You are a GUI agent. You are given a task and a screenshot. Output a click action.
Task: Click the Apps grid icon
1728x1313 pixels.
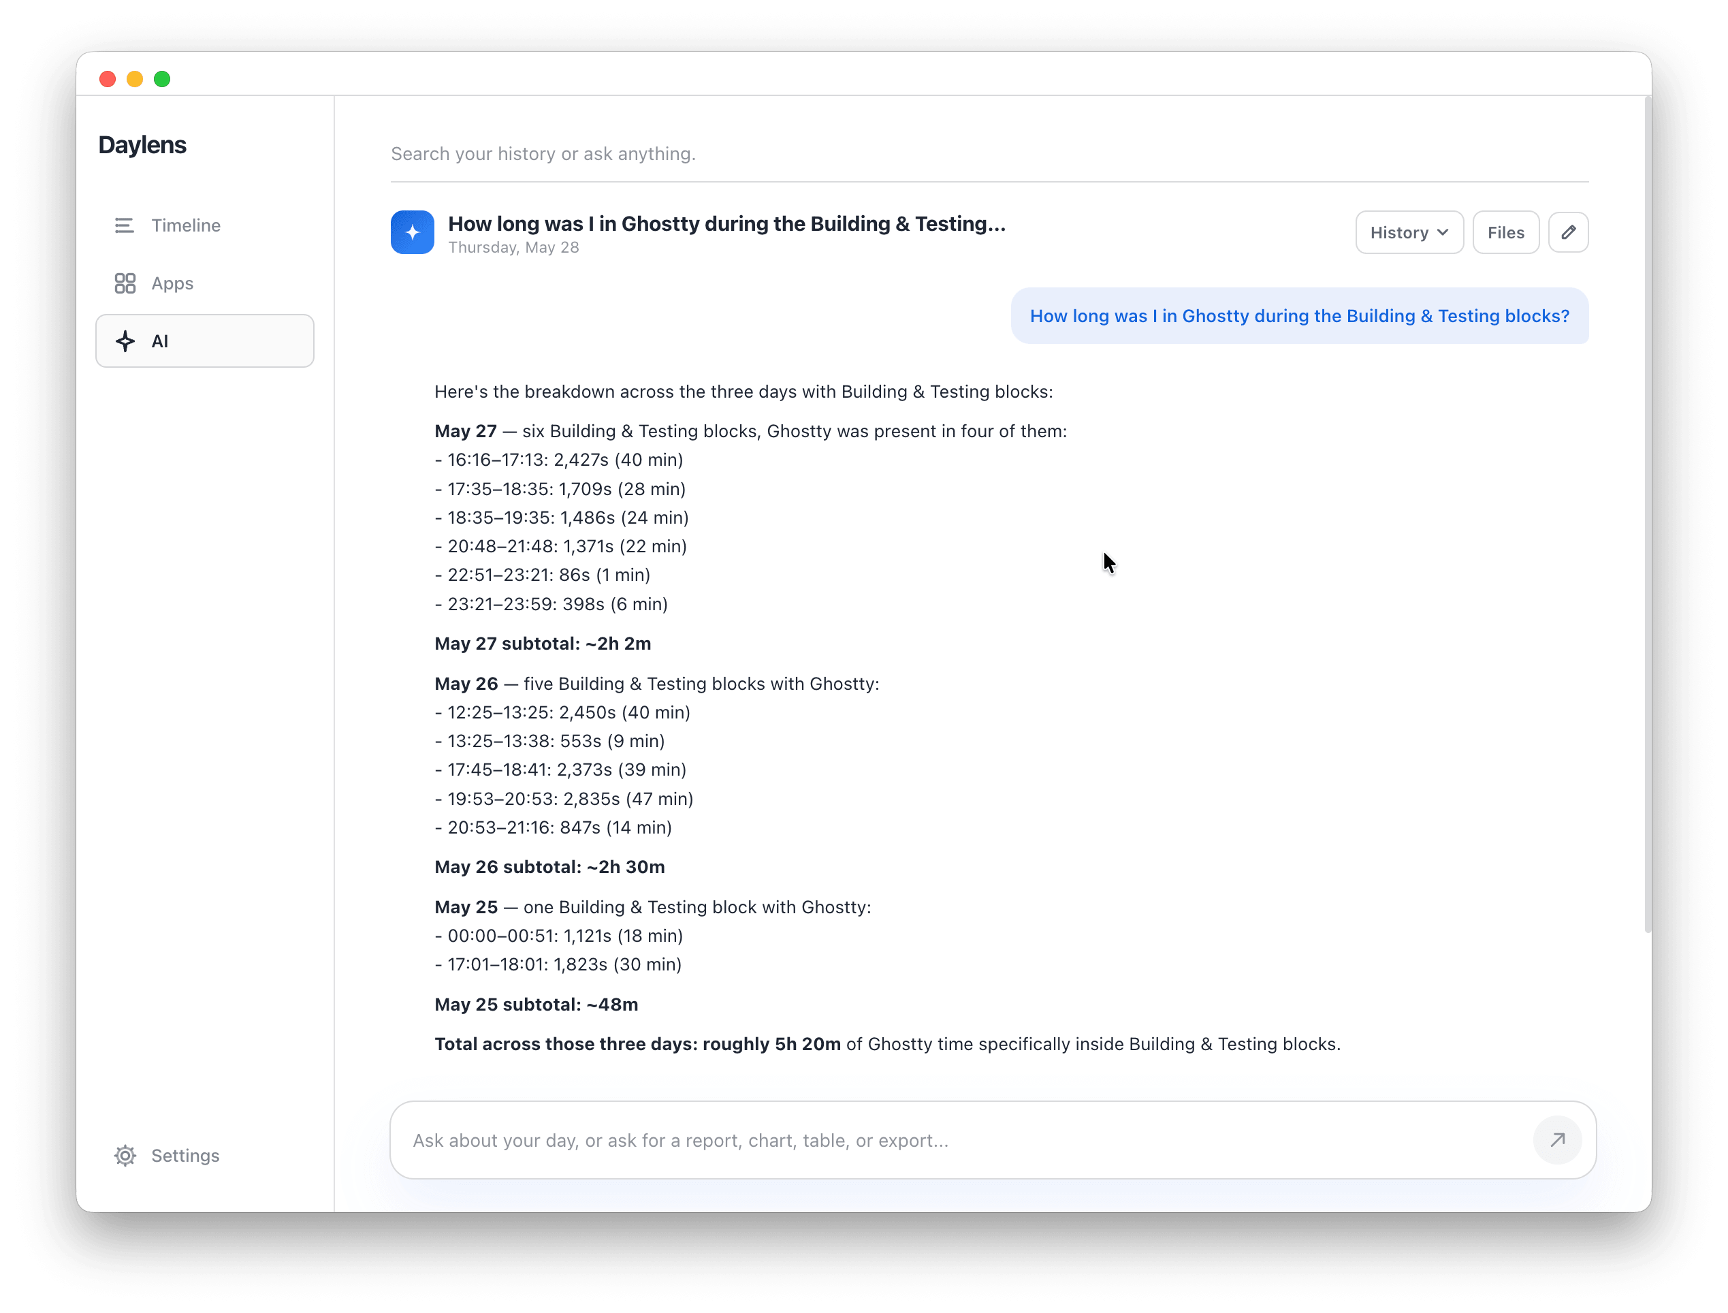pyautogui.click(x=125, y=283)
